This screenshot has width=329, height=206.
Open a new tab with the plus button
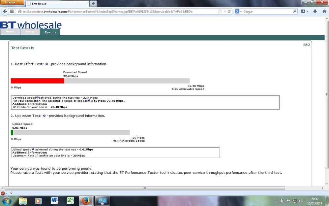pos(93,4)
